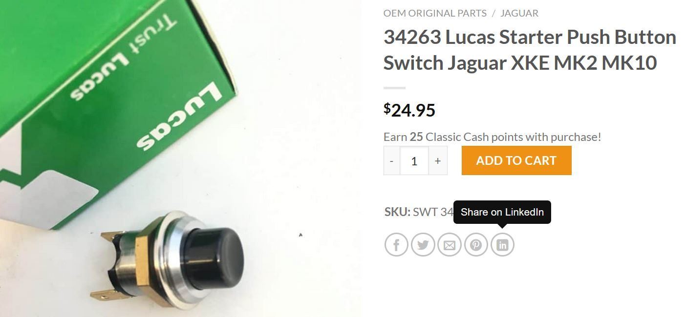Add the starter switch to cart
The height and width of the screenshot is (317, 686).
516,160
